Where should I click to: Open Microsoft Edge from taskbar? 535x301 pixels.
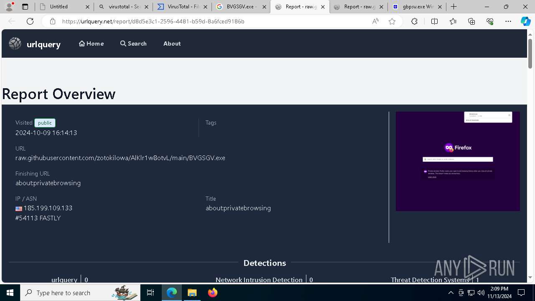(x=172, y=293)
